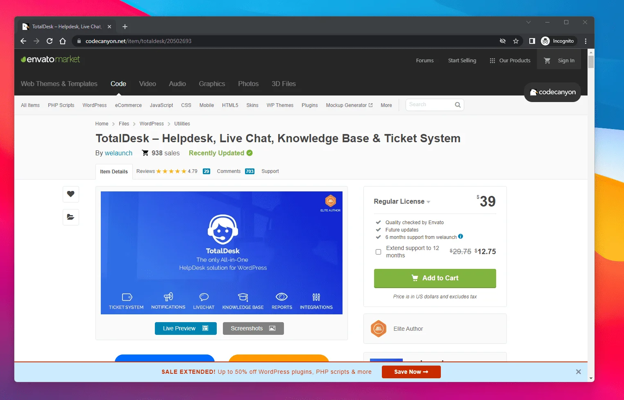Screen dimensions: 624x400
Task: Enable Extend support to 12 months checkbox
Action: pyautogui.click(x=379, y=252)
